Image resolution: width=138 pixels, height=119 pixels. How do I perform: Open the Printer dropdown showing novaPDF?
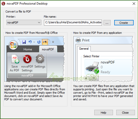tap(24, 23)
